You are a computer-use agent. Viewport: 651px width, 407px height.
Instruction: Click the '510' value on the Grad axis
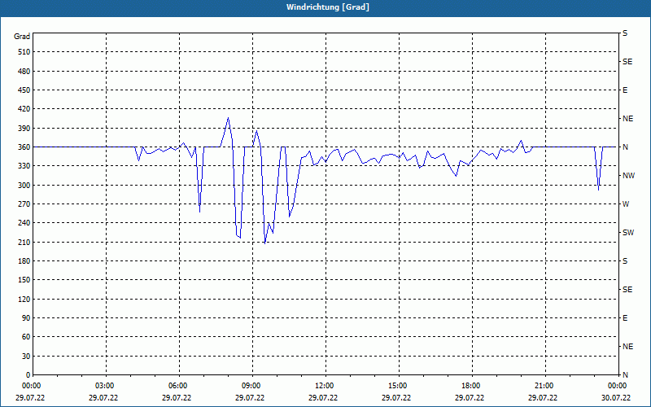pyautogui.click(x=24, y=52)
